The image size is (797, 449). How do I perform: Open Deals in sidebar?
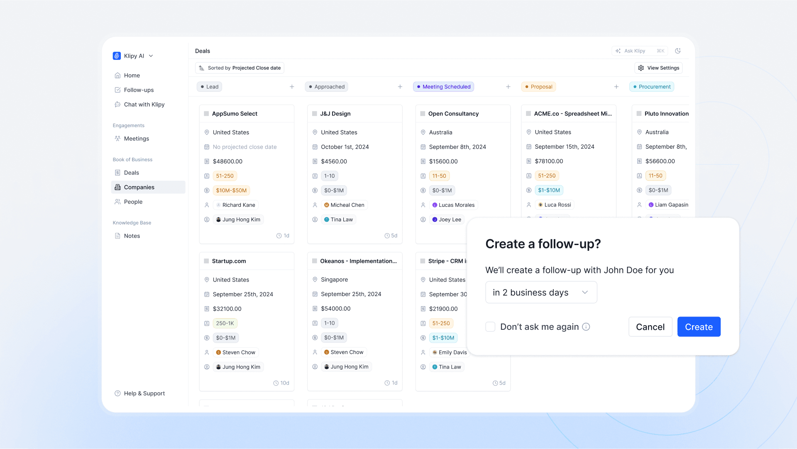pyautogui.click(x=131, y=173)
